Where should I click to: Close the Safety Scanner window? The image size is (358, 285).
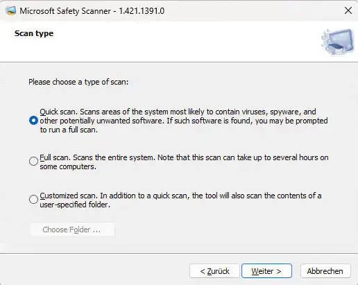click(x=348, y=10)
